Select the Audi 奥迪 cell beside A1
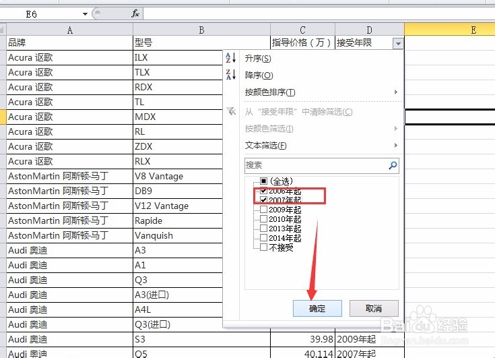This screenshot has height=358, width=495. coord(70,265)
